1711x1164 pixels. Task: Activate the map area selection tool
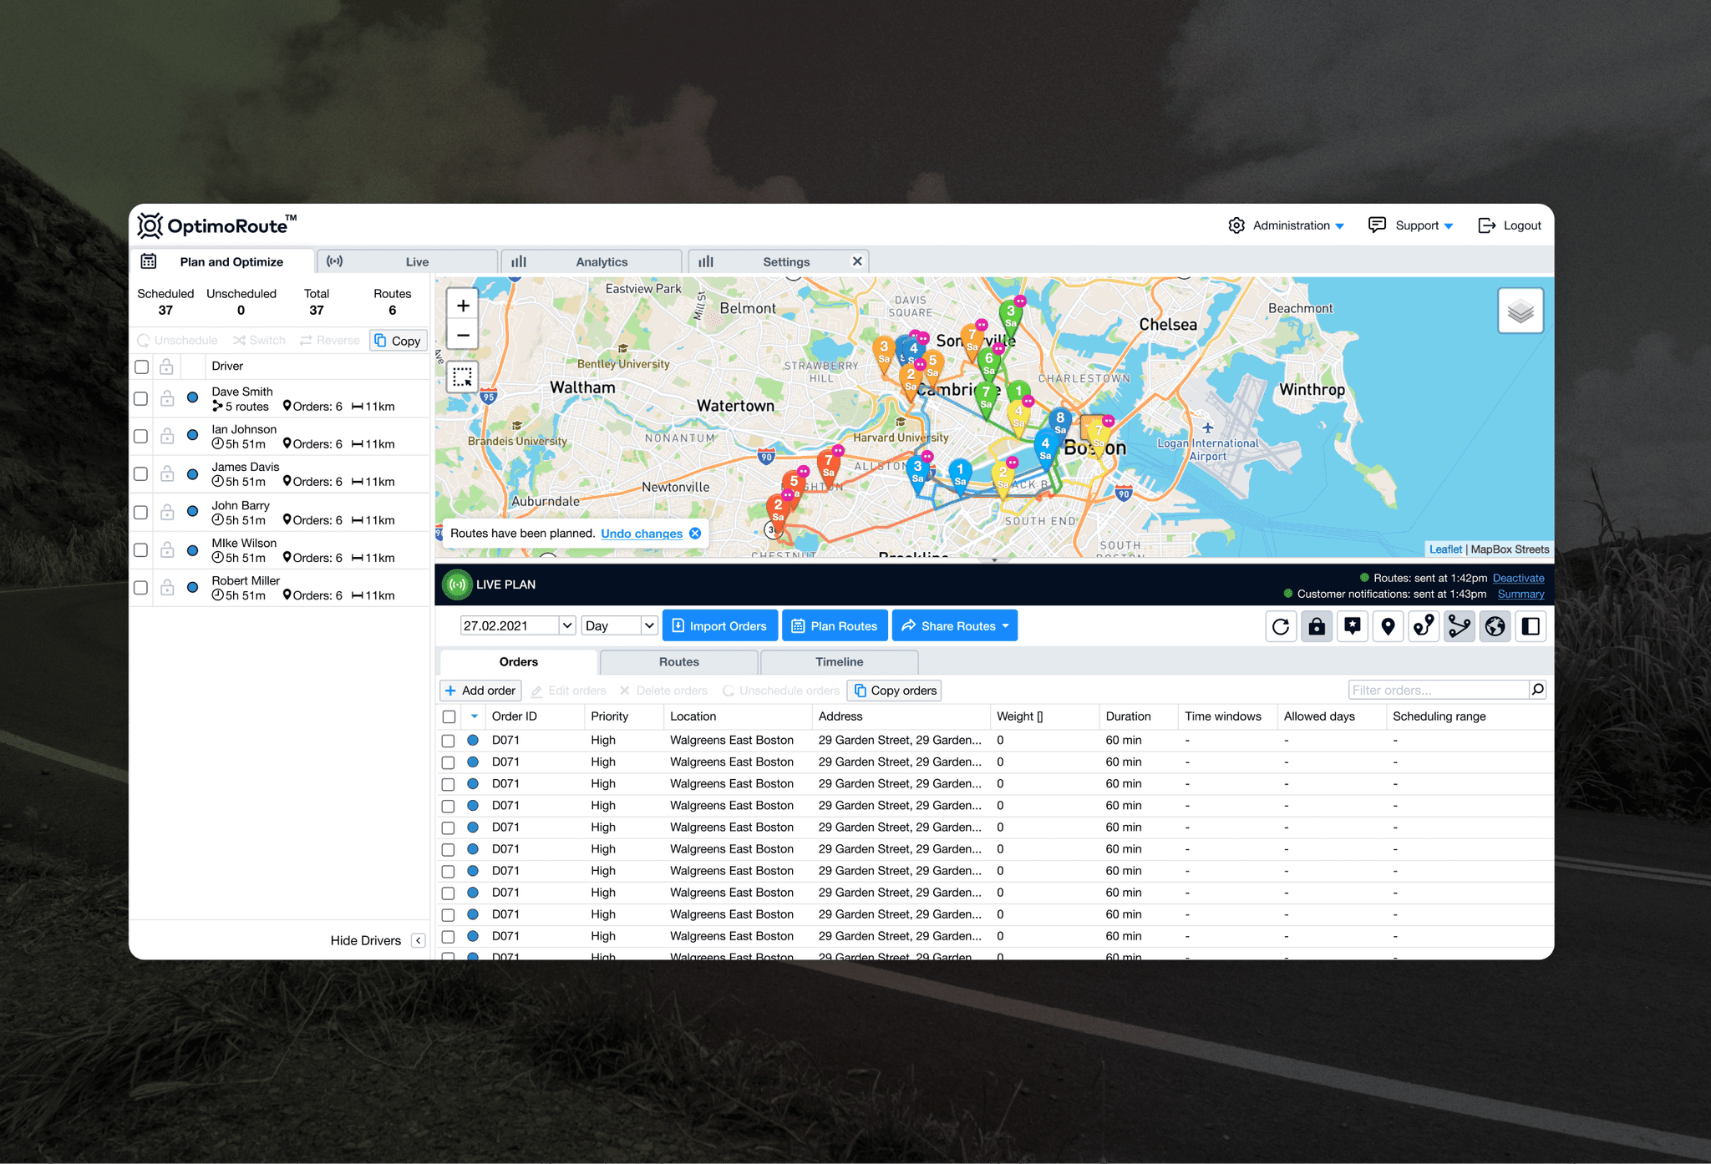click(x=463, y=377)
